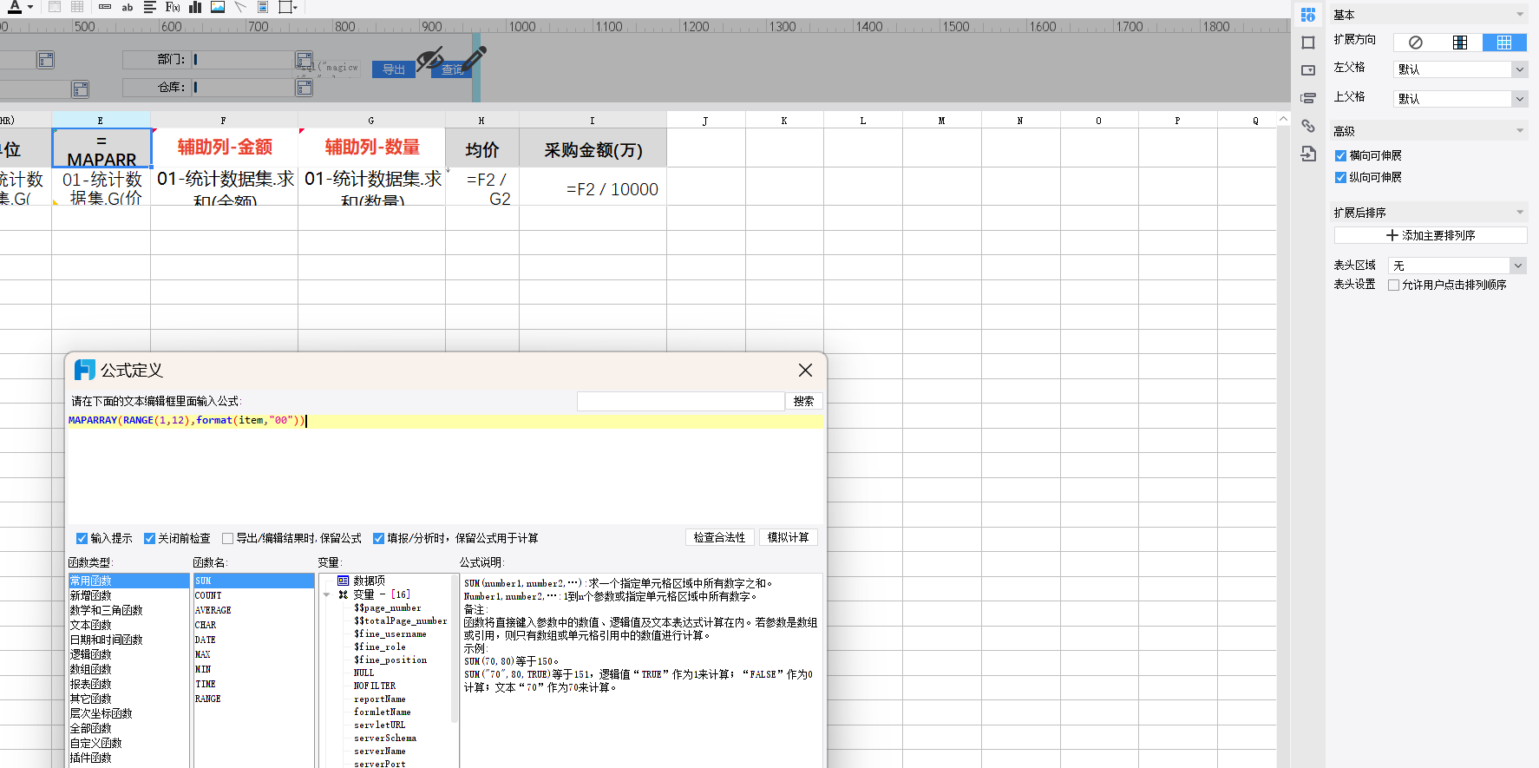Insert chart bar icon
This screenshot has width=1539, height=768.
(195, 7)
